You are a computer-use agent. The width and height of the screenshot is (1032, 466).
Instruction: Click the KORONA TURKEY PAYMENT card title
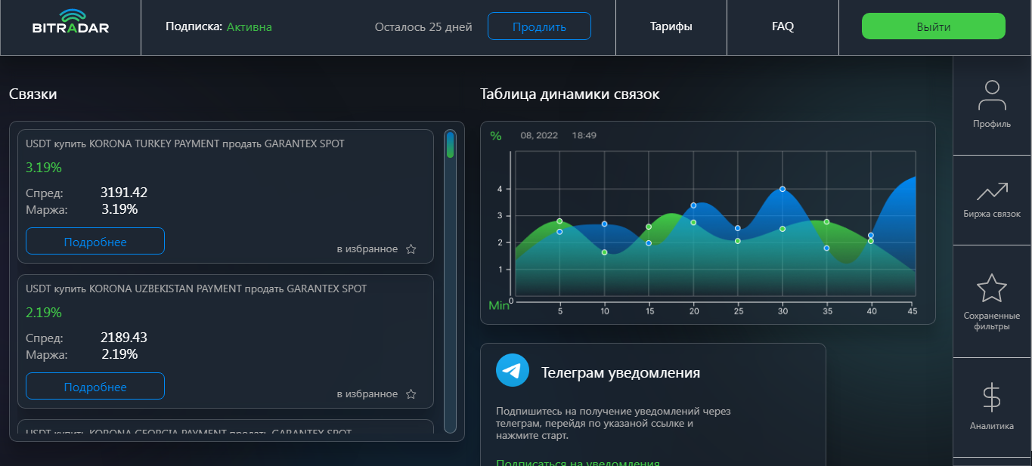click(185, 144)
